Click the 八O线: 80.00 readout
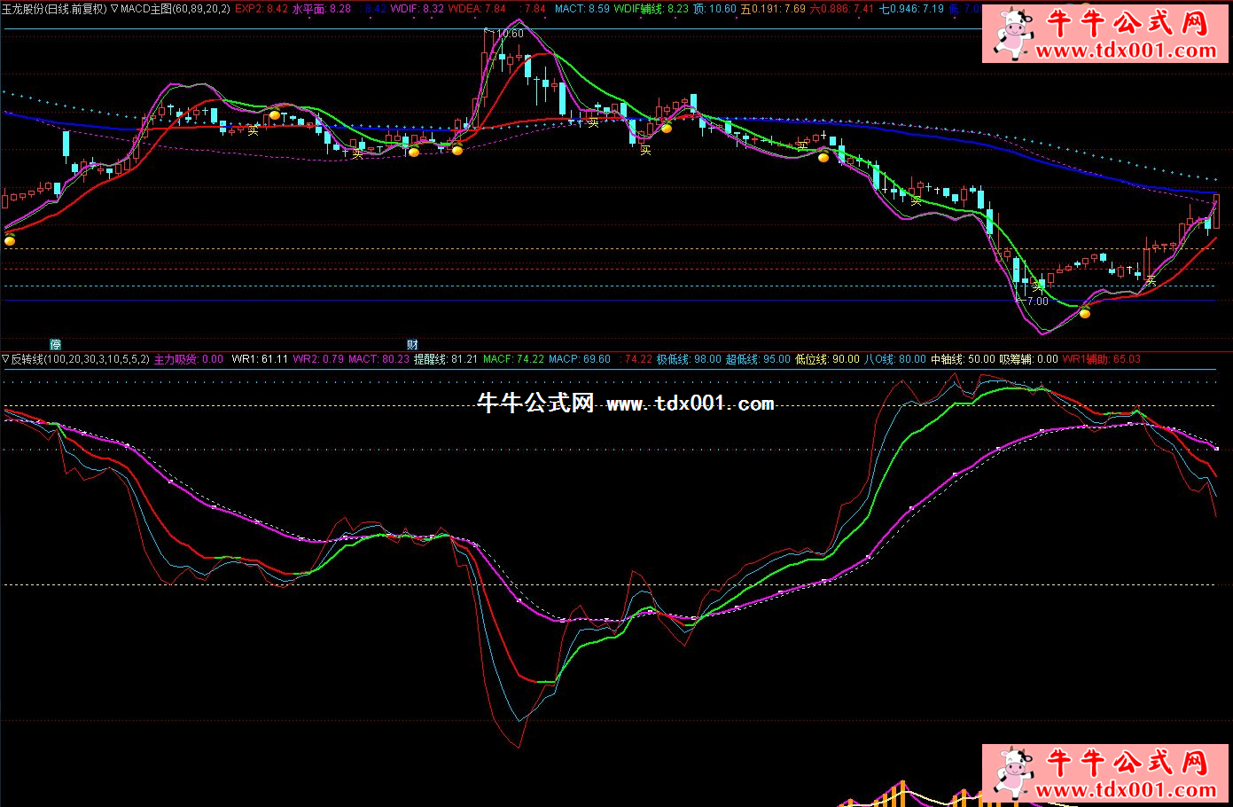The width and height of the screenshot is (1233, 807). pyautogui.click(x=894, y=359)
